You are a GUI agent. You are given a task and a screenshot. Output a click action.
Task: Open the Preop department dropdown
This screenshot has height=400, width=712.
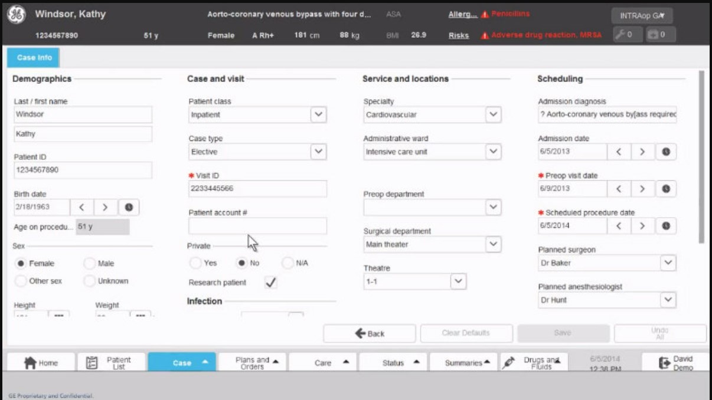(x=494, y=207)
